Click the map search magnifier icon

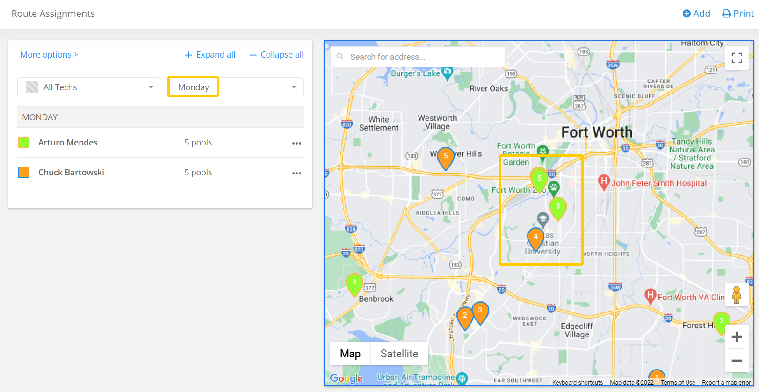tap(340, 57)
